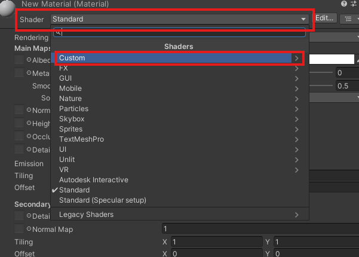Click the Edit... button

coord(324,19)
